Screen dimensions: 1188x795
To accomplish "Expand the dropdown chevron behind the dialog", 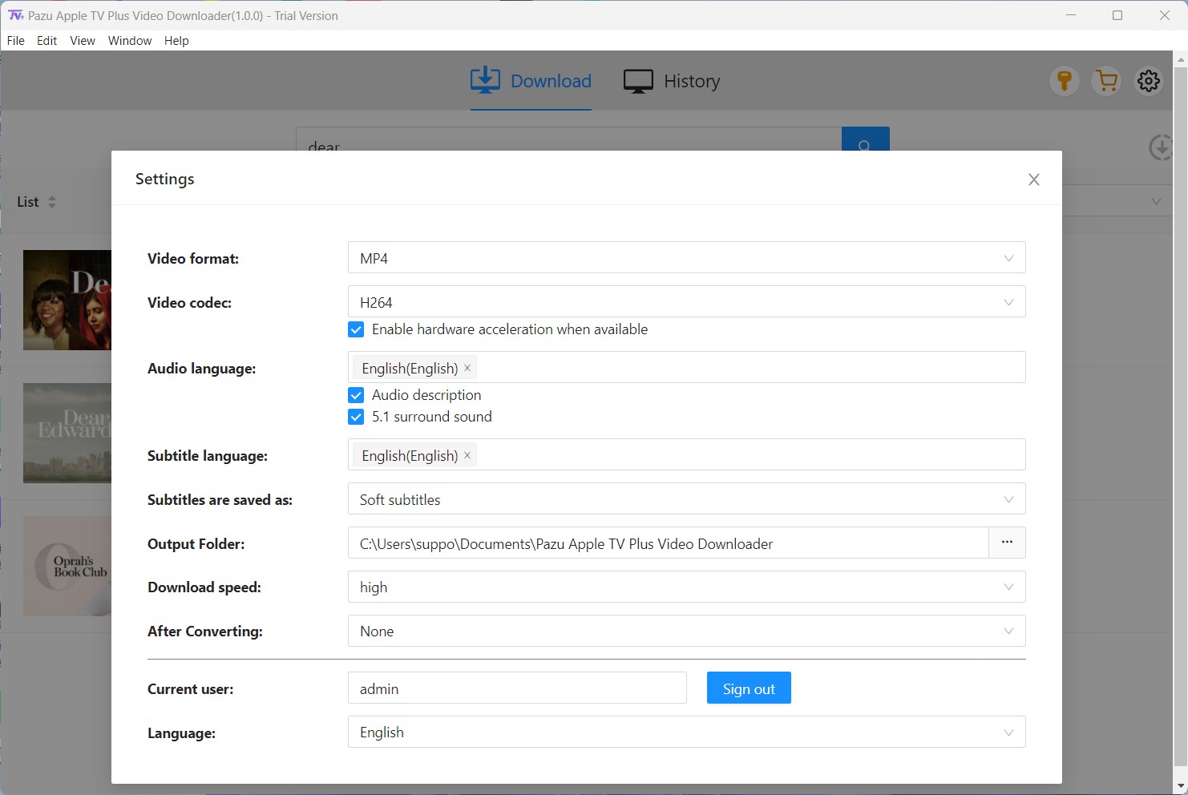I will pos(1156,201).
